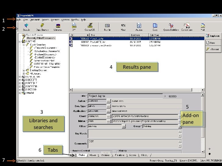
Task: Open the Dup. Search toolbar tool
Action: pyautogui.click(x=42, y=27)
